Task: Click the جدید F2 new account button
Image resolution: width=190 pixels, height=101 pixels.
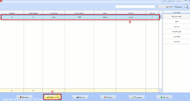Action: click(164, 97)
